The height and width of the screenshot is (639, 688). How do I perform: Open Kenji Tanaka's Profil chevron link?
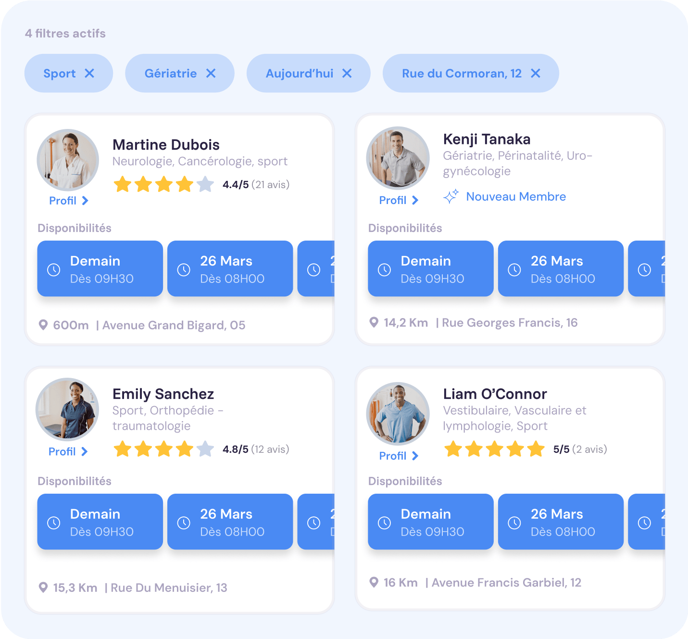point(399,200)
